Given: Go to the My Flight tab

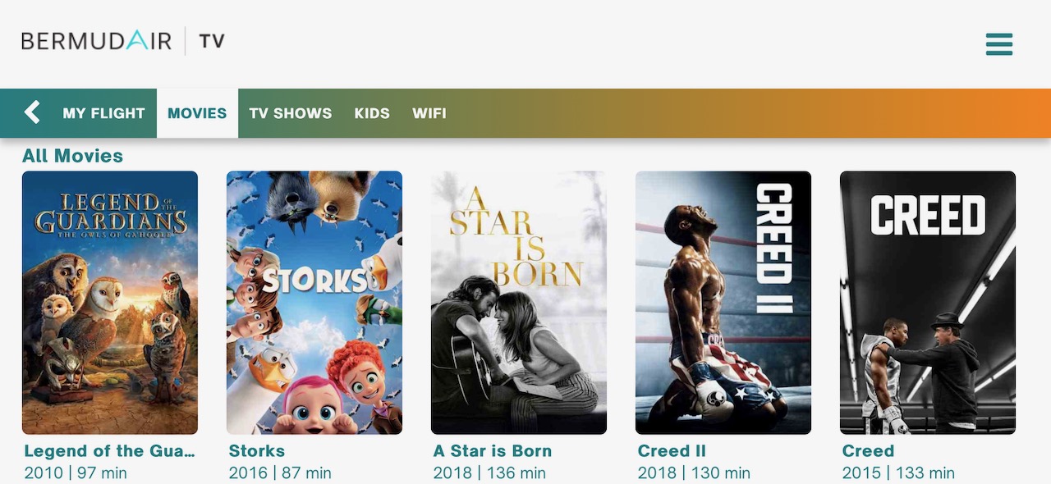Looking at the screenshot, I should pos(103,113).
